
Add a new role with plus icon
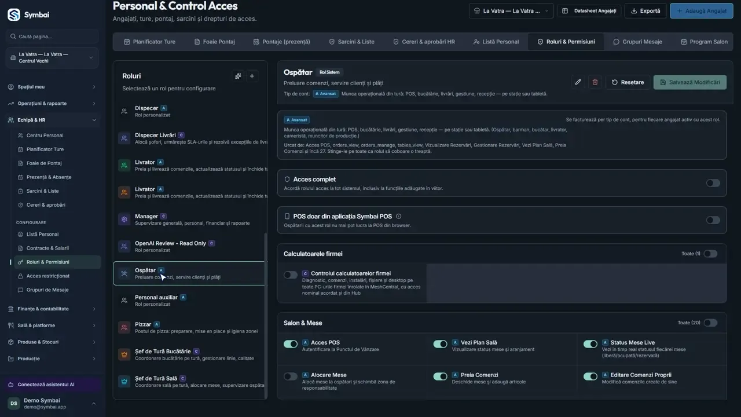[252, 76]
